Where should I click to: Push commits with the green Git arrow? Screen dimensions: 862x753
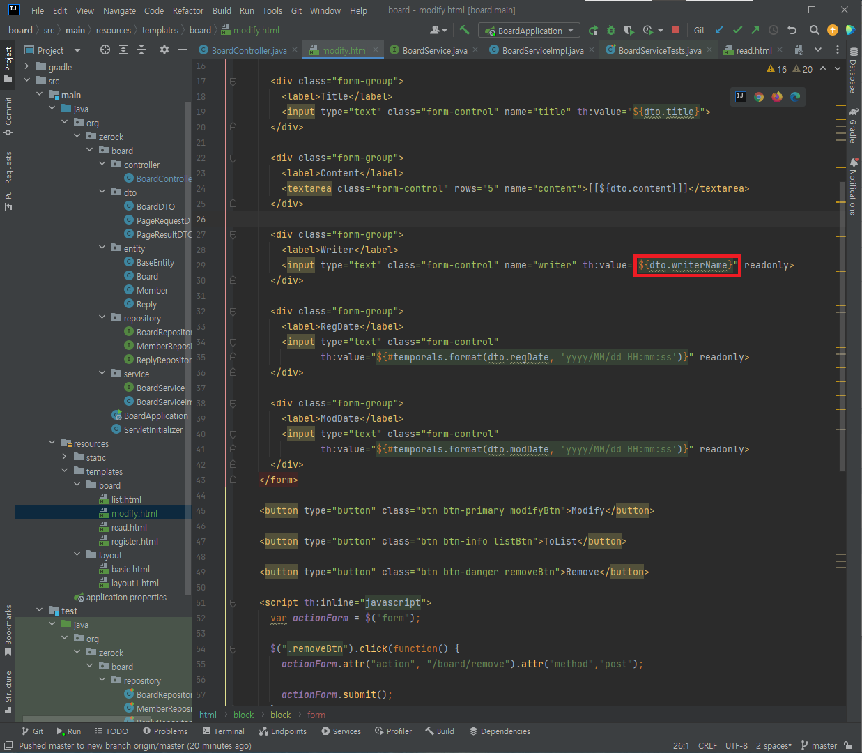click(755, 30)
